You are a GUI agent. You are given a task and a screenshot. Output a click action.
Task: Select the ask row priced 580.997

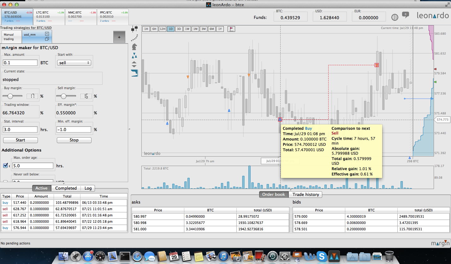click(210, 216)
